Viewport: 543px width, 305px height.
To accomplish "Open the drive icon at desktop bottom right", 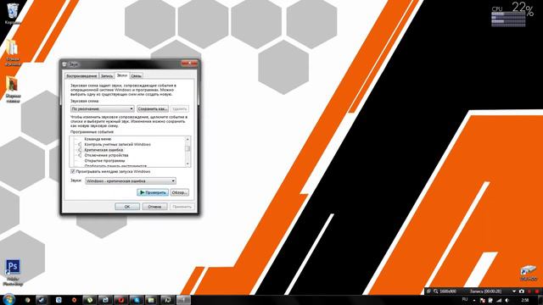I will (x=528, y=273).
